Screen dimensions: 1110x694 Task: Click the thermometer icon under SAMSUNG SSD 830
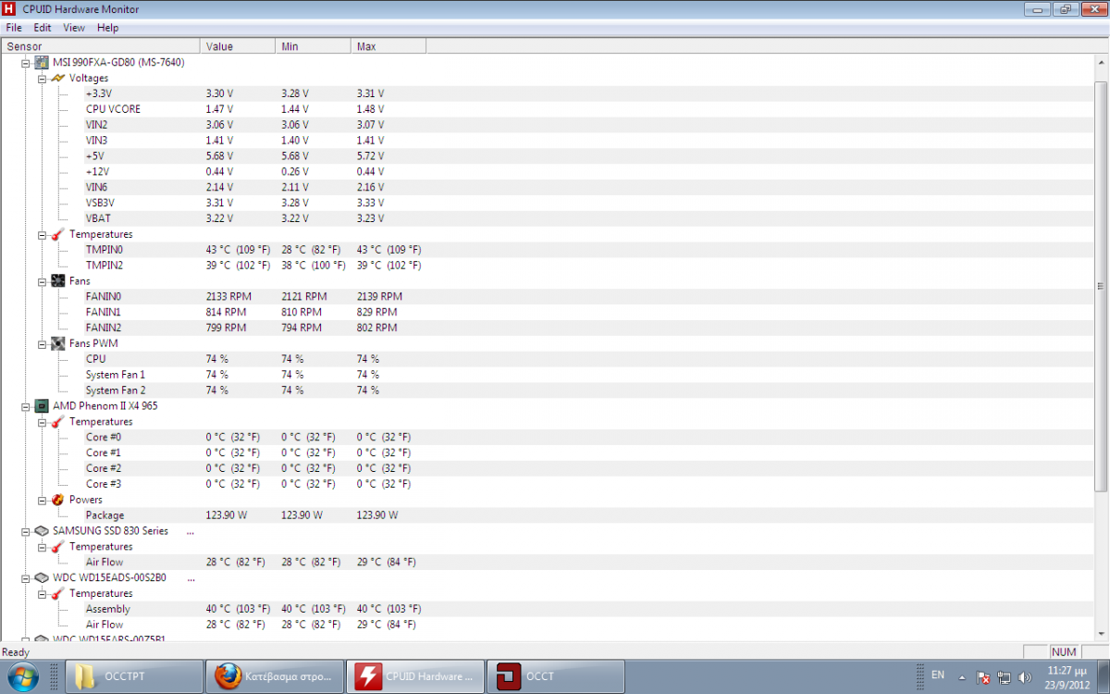pyautogui.click(x=58, y=547)
